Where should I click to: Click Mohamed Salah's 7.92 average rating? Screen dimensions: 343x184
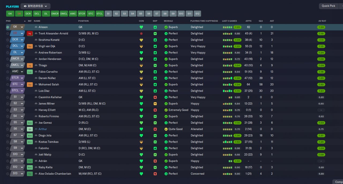(x=321, y=85)
